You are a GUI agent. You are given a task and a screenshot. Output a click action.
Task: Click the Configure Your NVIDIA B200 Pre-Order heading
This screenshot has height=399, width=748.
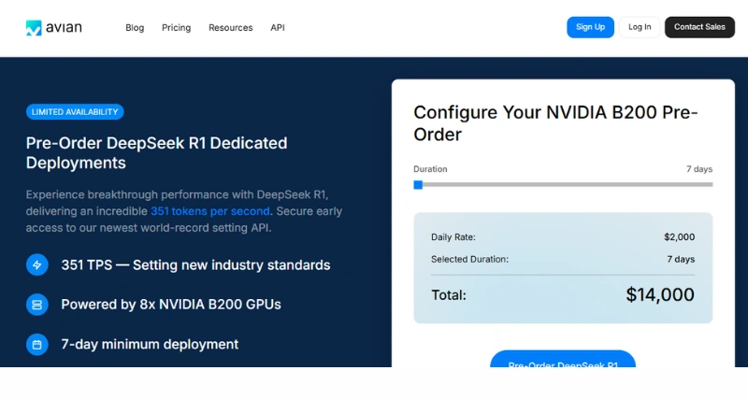[x=555, y=123]
